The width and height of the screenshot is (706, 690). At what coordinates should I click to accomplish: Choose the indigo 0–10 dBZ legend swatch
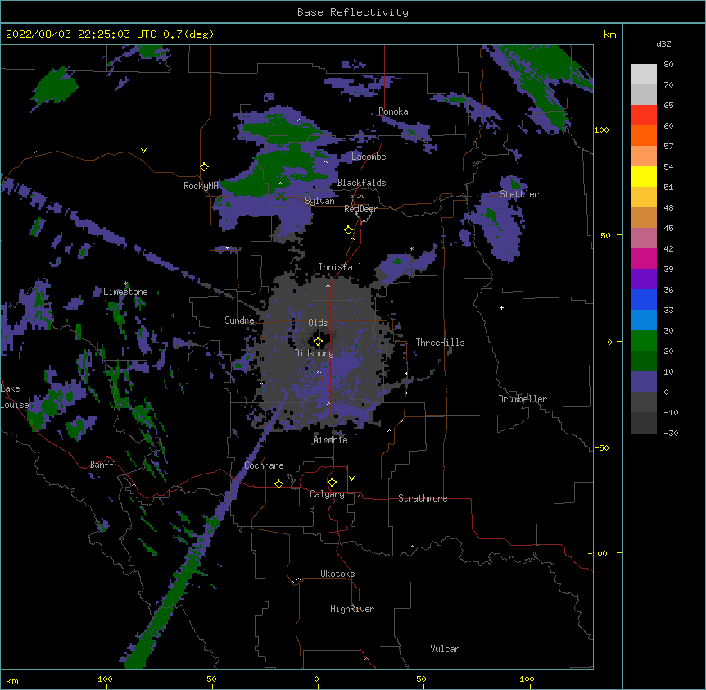[x=644, y=382]
